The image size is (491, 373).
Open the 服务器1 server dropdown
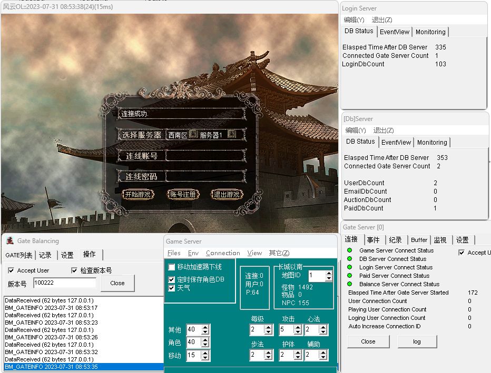point(231,135)
